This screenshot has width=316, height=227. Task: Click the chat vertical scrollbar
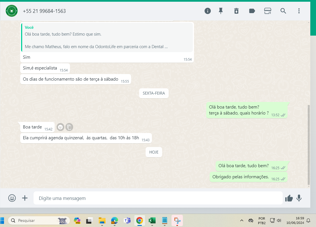[x=309, y=145]
